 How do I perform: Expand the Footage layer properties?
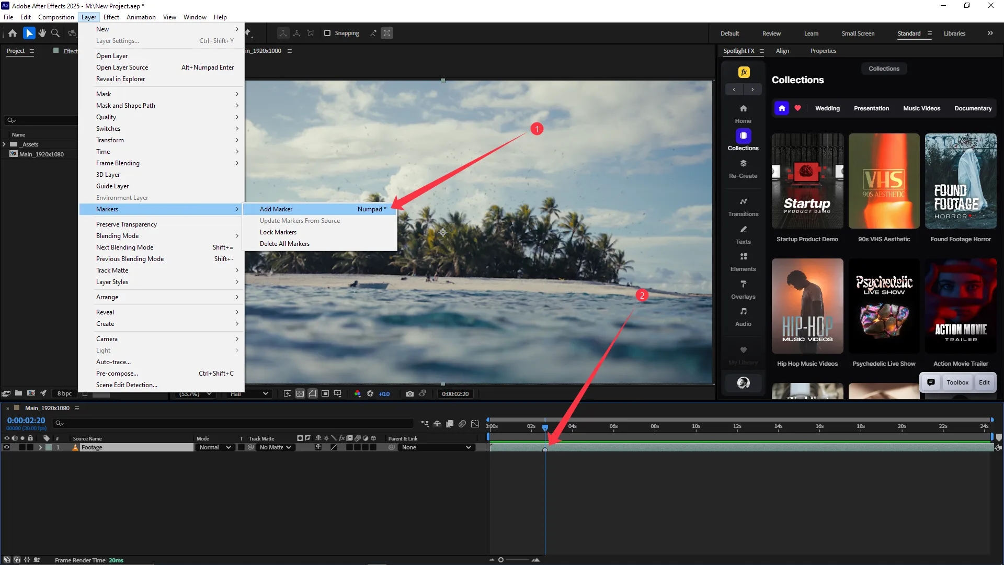tap(40, 447)
